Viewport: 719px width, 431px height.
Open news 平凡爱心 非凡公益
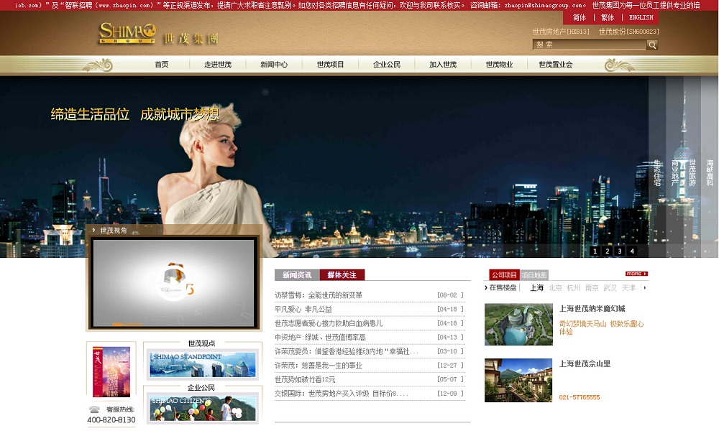(303, 309)
